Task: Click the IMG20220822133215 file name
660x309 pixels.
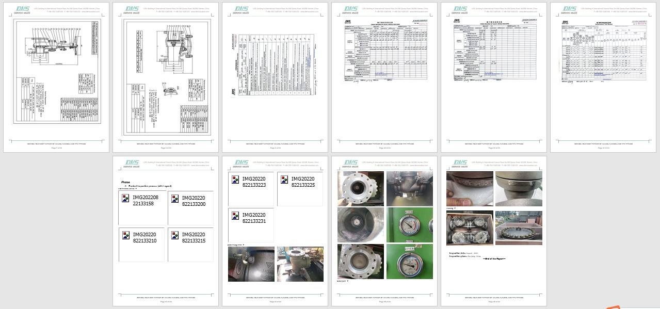Action: 194,237
